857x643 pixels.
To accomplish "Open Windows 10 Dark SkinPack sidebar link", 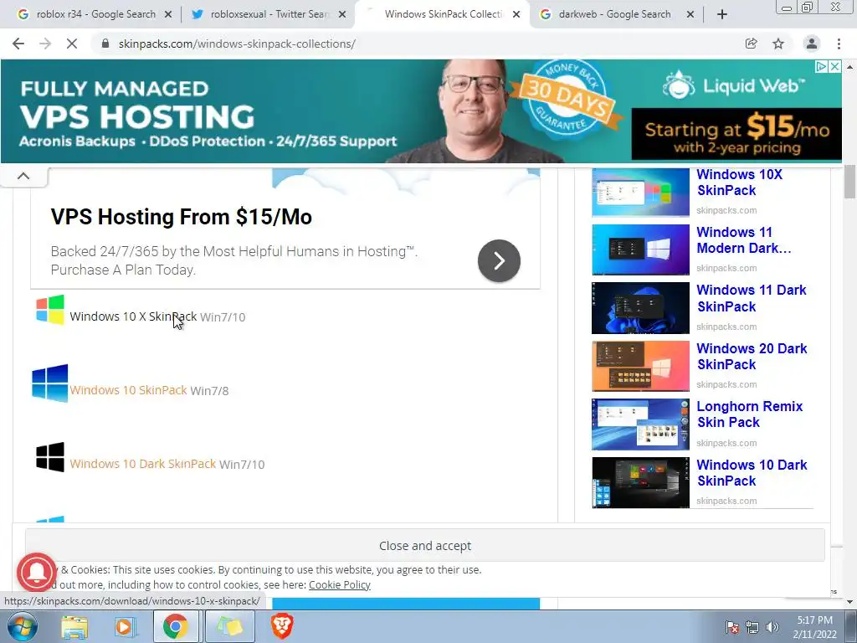I will point(752,472).
